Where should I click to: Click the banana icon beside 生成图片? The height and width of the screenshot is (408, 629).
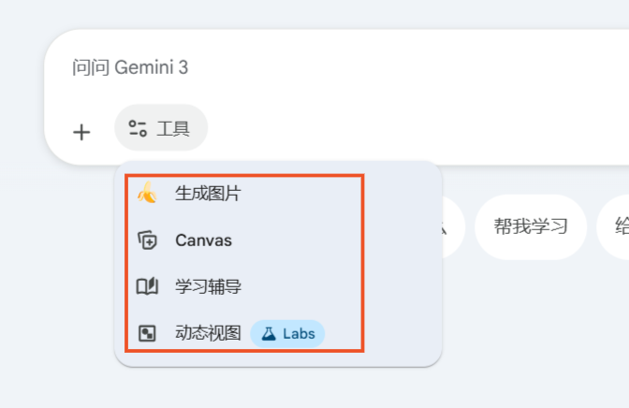click(x=147, y=194)
